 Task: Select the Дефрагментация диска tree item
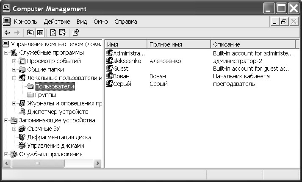coord(59,137)
